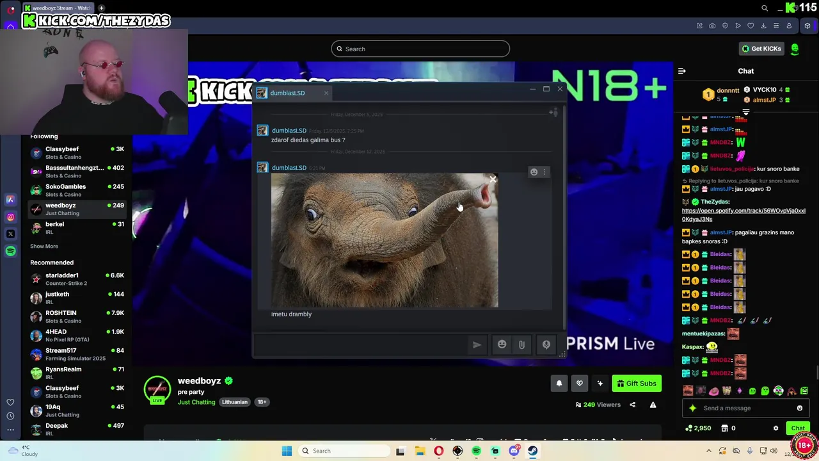Click the notification bell for weedboyz
This screenshot has width=819, height=461.
559,384
